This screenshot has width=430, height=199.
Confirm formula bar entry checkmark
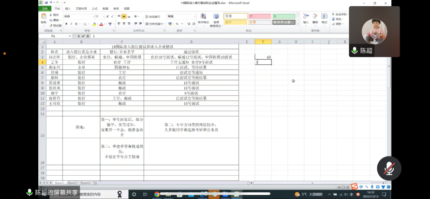pos(83,36)
